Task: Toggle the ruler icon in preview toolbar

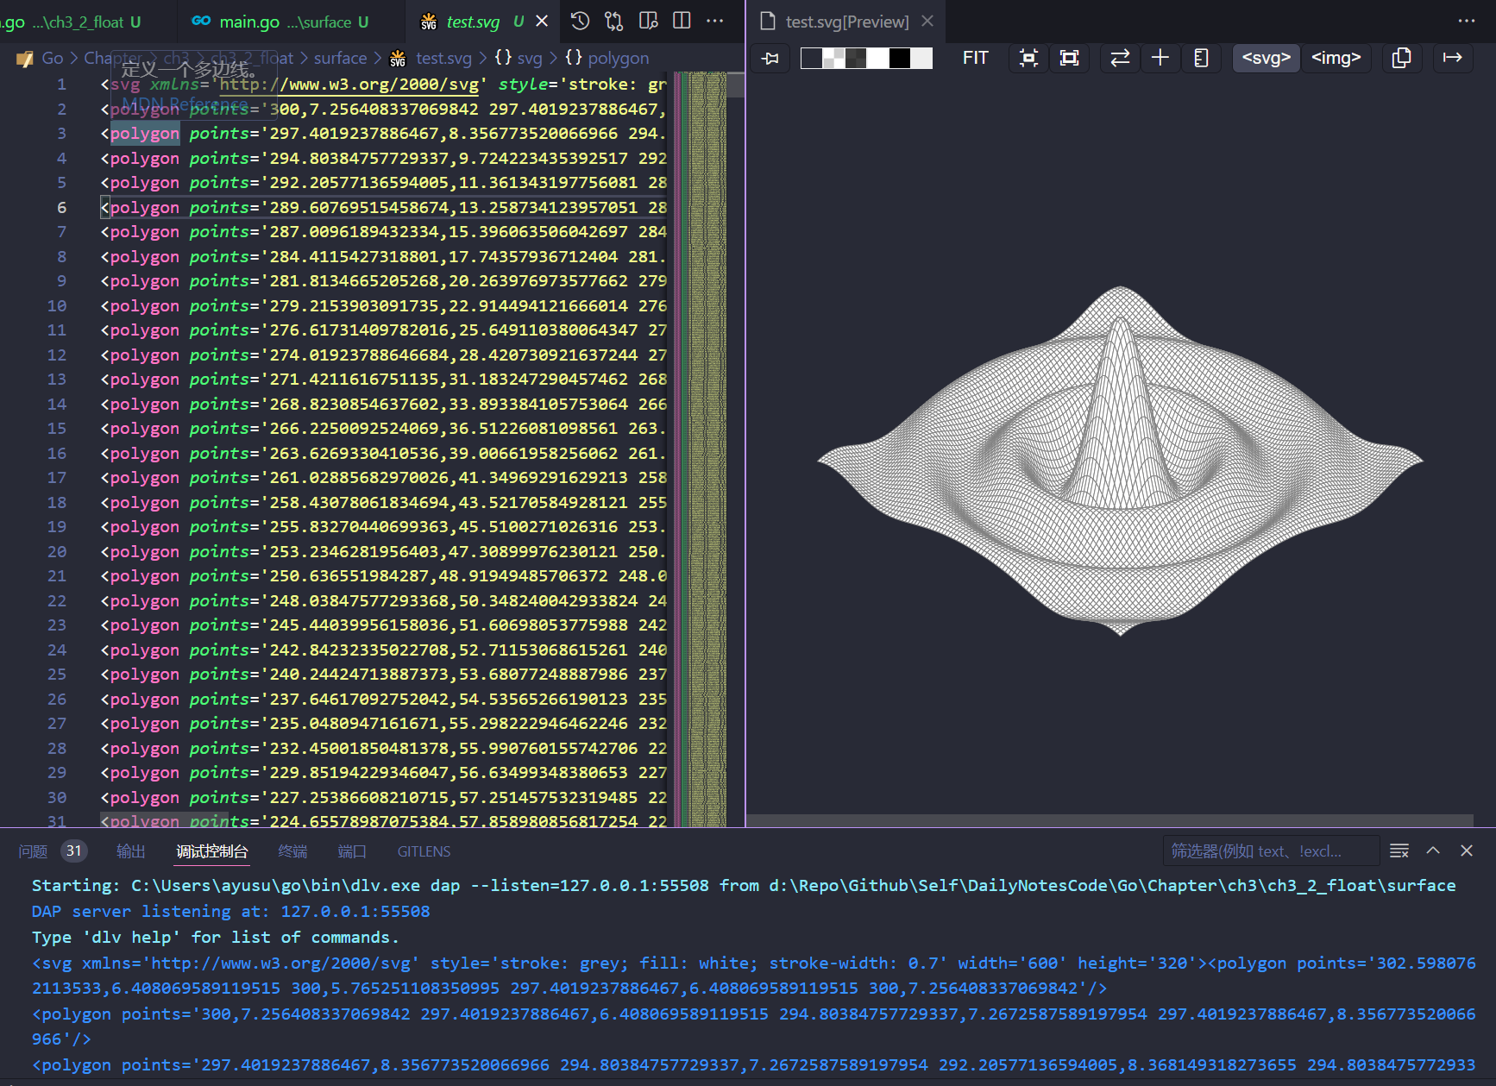Action: [1201, 58]
